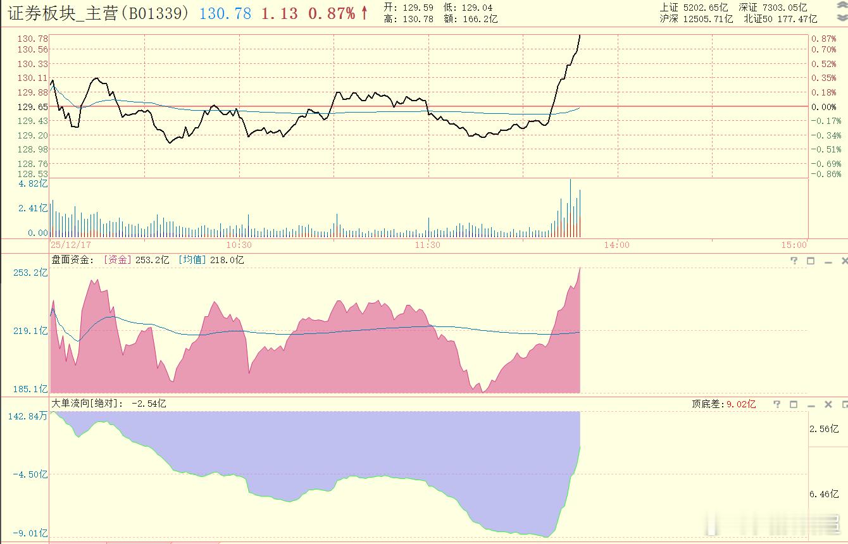The width and height of the screenshot is (848, 544).
Task: Click the 219.1亿 capital axis label
Action: pyautogui.click(x=31, y=331)
